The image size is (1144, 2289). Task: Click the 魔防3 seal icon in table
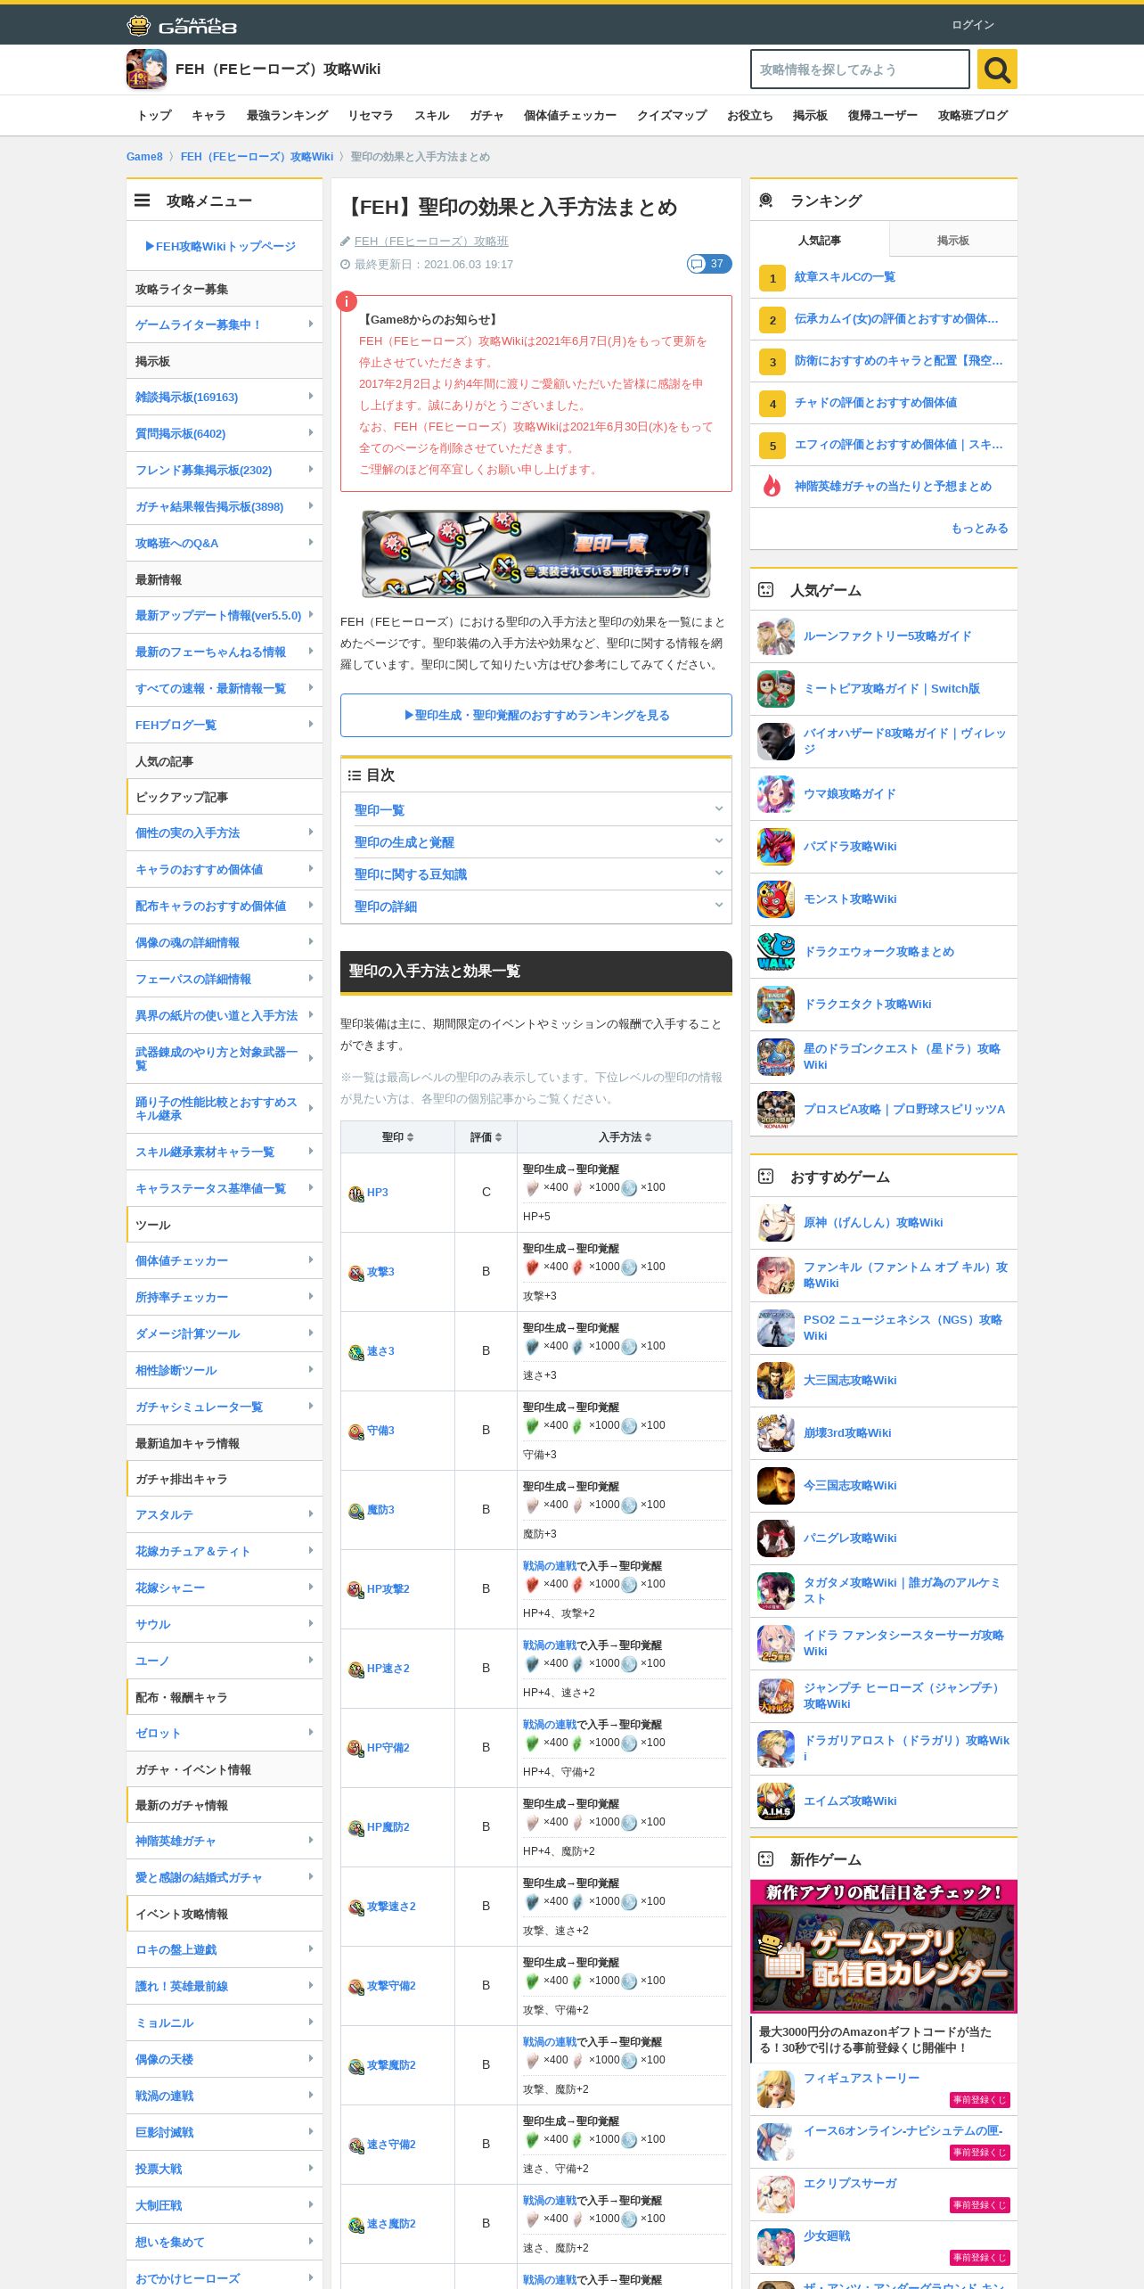pyautogui.click(x=356, y=1511)
